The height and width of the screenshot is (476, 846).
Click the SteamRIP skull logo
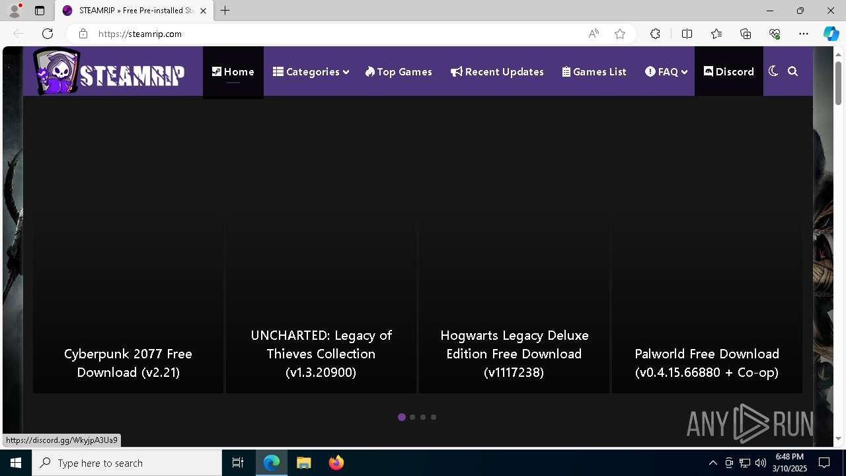click(109, 71)
